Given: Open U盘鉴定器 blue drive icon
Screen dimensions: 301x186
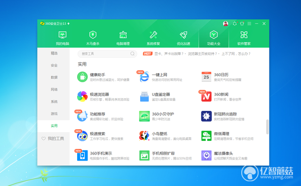Looking at the screenshot, I should tap(144, 96).
